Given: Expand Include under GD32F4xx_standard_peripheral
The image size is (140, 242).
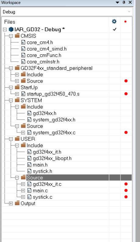Looking at the screenshot, I should [x=17, y=75].
